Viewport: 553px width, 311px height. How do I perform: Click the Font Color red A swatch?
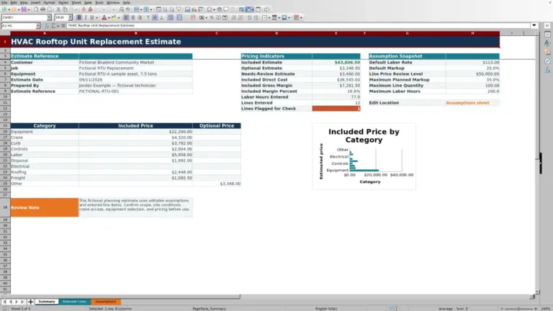point(104,17)
